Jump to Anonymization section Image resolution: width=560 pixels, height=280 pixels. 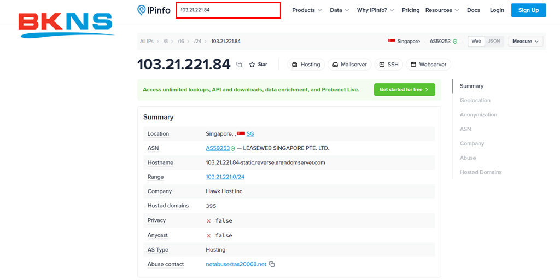(479, 115)
